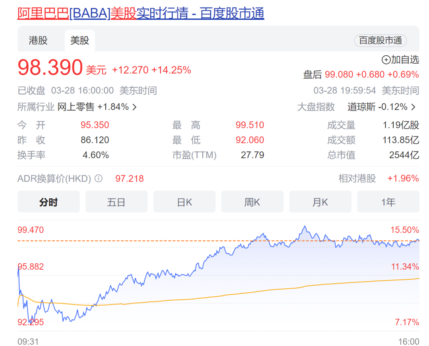
Task: Select the 分时 chart tab
Action: 48,202
